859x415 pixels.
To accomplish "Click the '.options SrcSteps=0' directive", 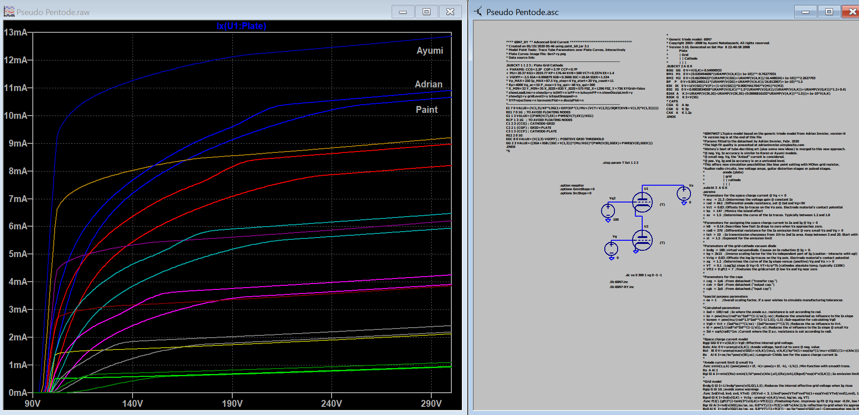I will point(576,193).
